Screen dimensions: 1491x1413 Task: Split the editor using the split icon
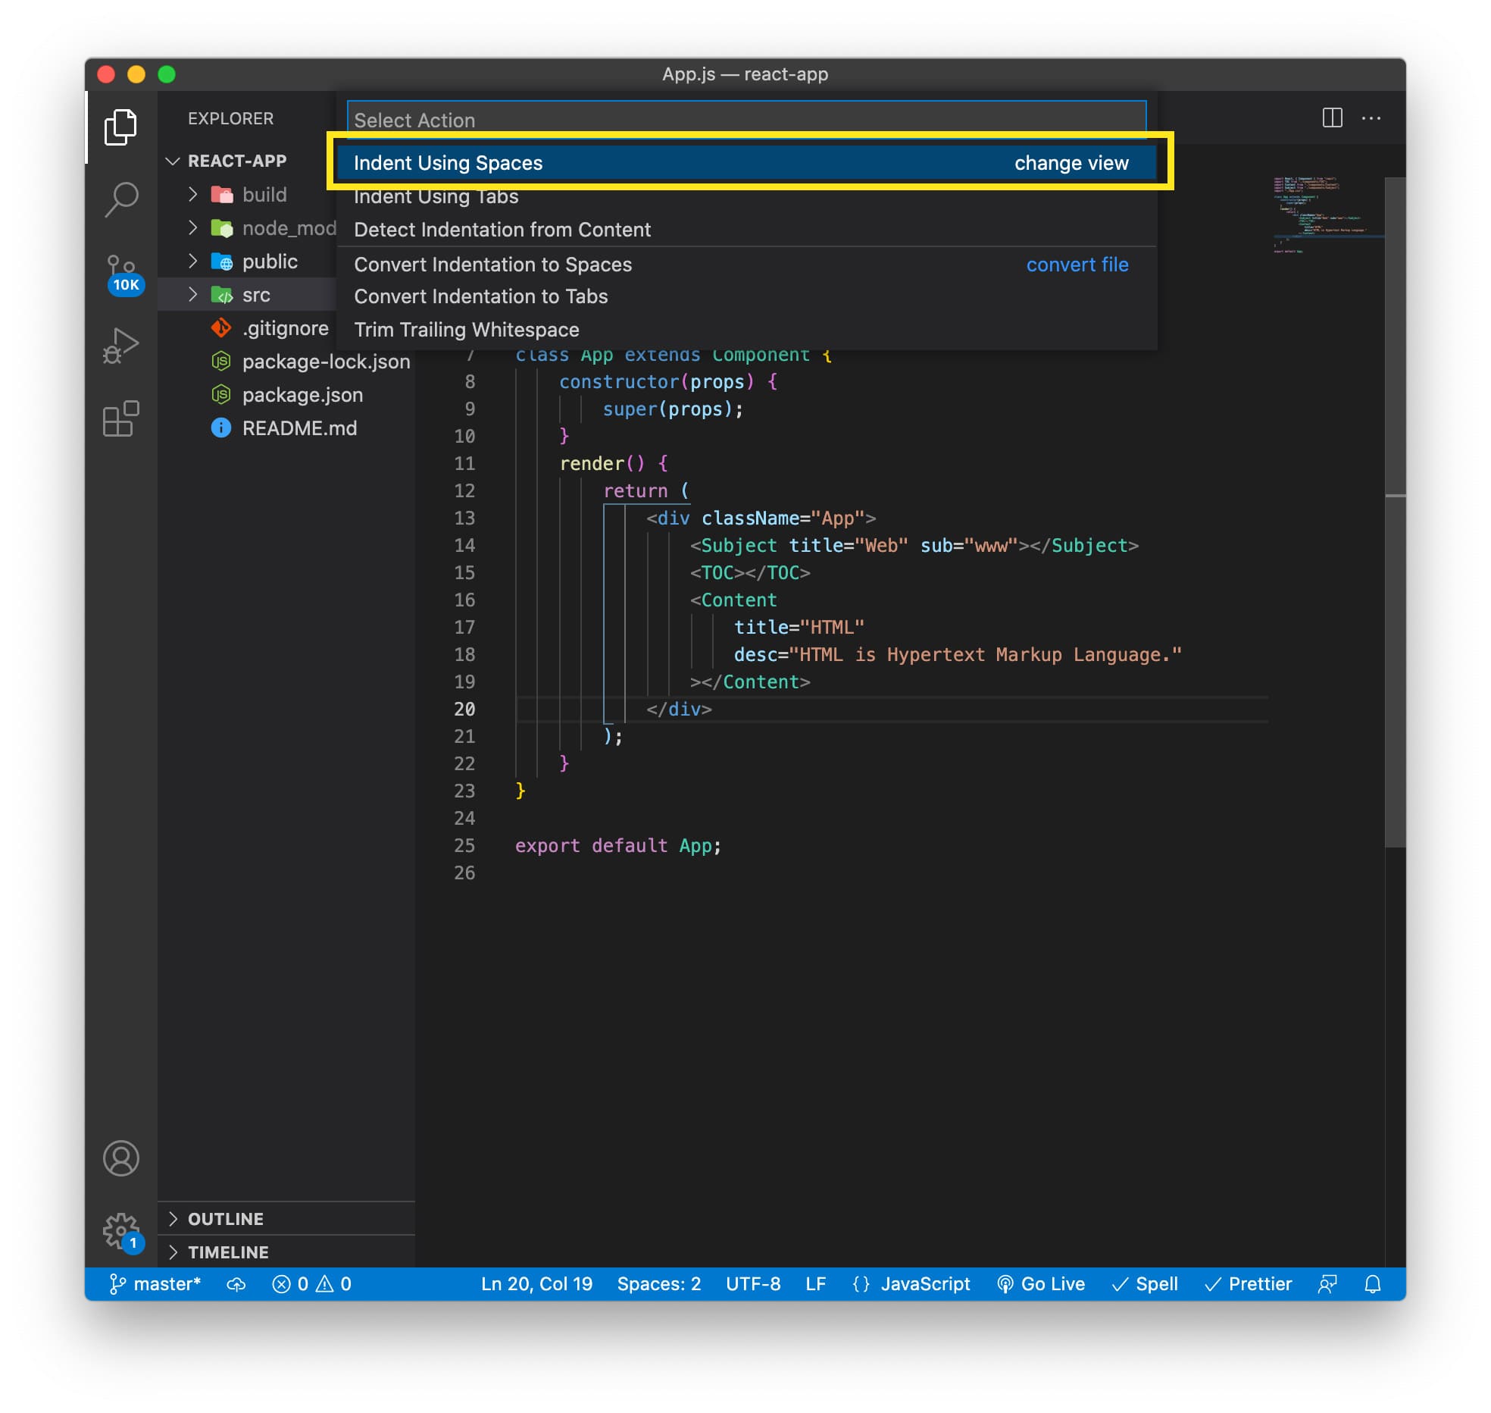click(1331, 118)
